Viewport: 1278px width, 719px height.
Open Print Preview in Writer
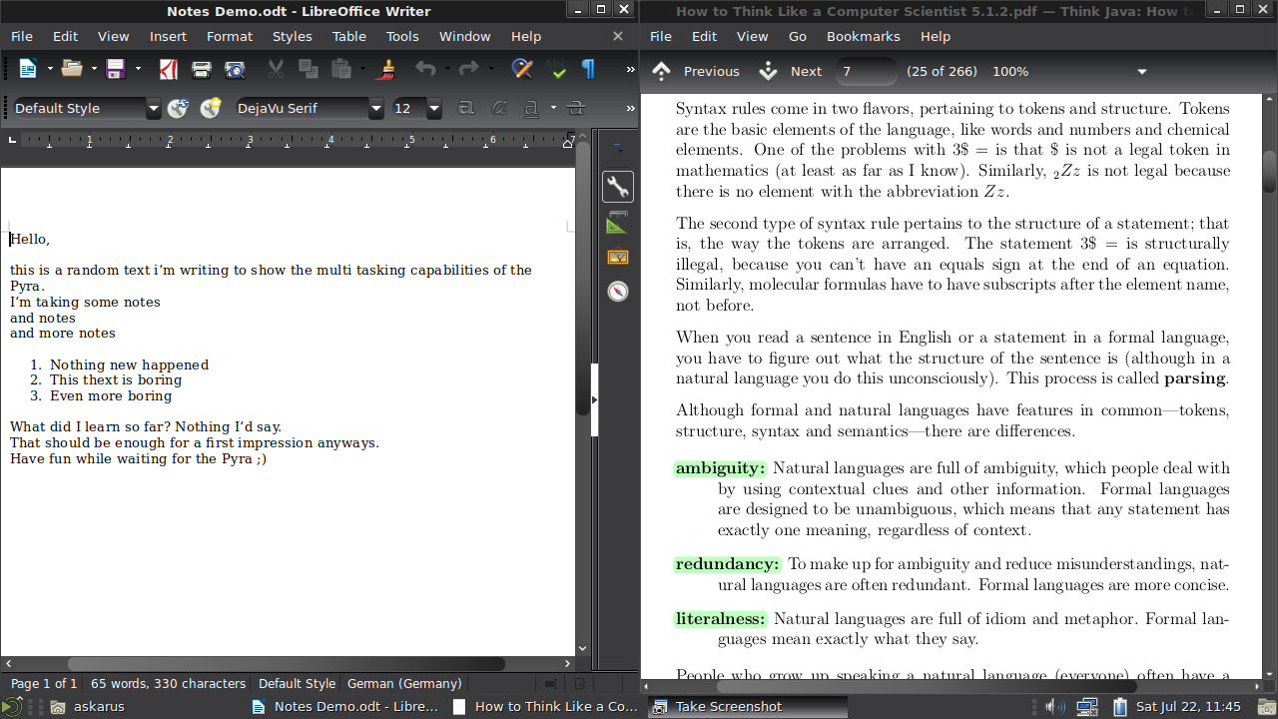coord(235,69)
